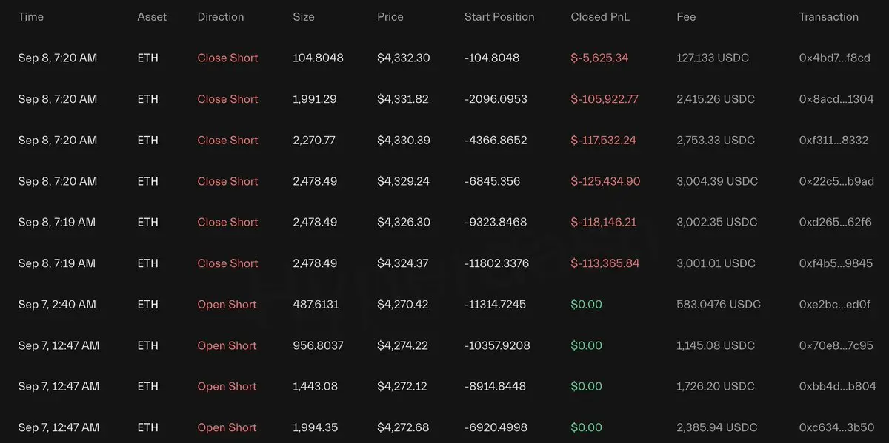Screen dimensions: 889x443
Task: Open transaction hash 0xd265...62f6
Action: point(835,222)
